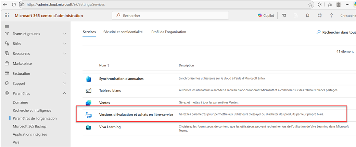
Task: Open Versions d'évaluation et achats en libre-service
Action: pos(136,114)
